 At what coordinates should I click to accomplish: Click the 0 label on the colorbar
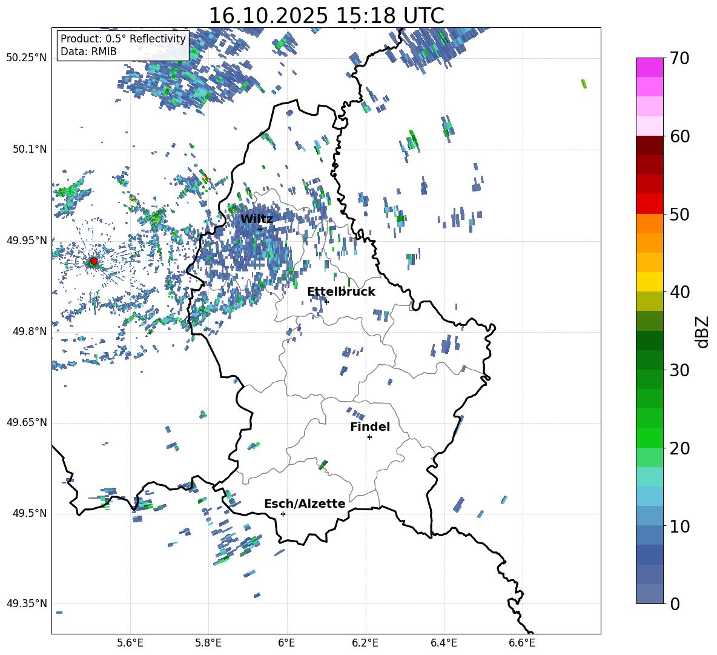click(x=675, y=604)
